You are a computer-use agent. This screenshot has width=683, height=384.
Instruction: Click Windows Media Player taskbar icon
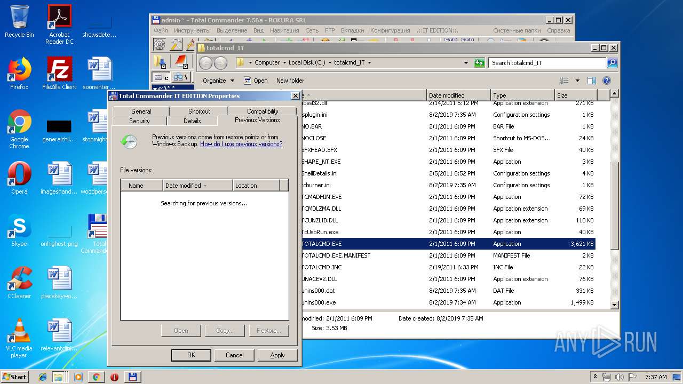[78, 377]
